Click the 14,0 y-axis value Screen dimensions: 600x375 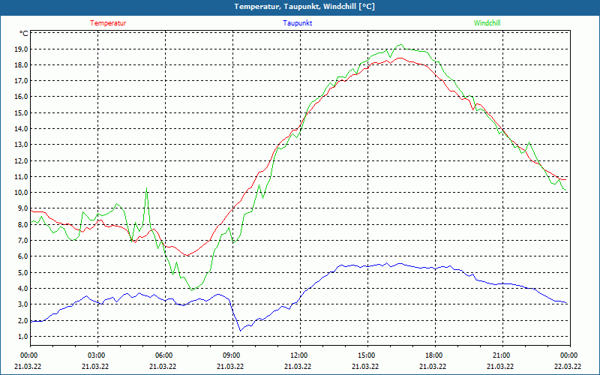pos(21,129)
